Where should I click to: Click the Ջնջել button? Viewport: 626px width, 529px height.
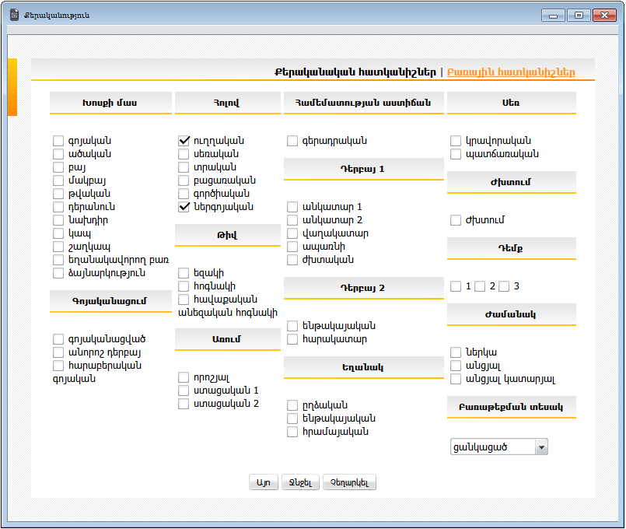pos(300,482)
